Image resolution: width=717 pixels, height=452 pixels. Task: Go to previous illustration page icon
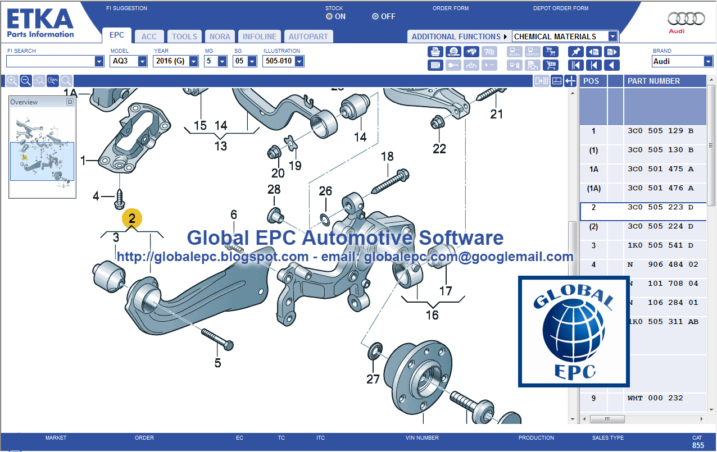click(x=594, y=52)
